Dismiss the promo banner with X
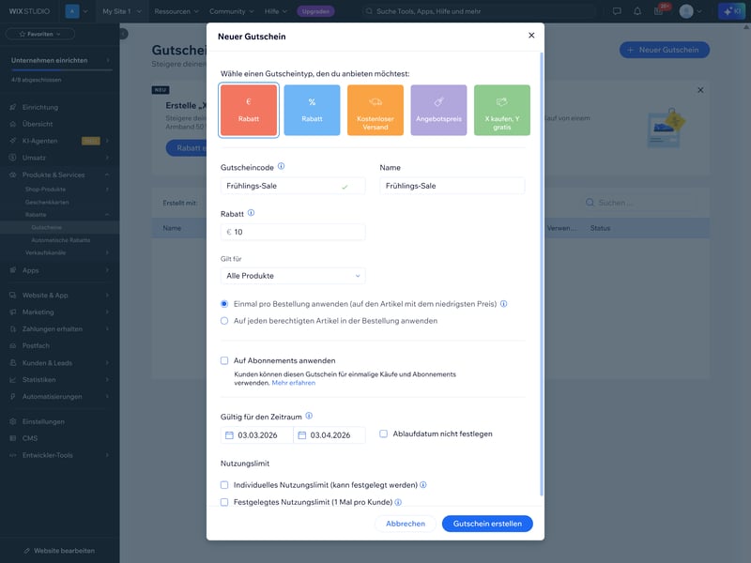Screen dimensions: 751x563 700,90
